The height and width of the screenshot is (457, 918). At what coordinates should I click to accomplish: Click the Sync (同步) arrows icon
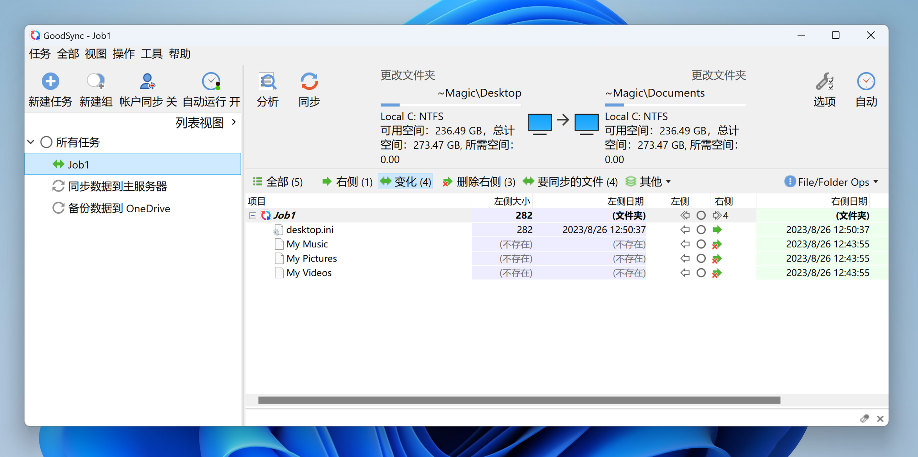(309, 82)
